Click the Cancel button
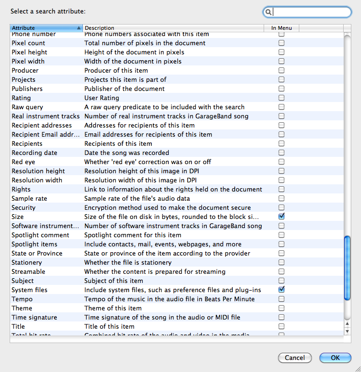Screen dimensions: 361x372 coord(294,358)
